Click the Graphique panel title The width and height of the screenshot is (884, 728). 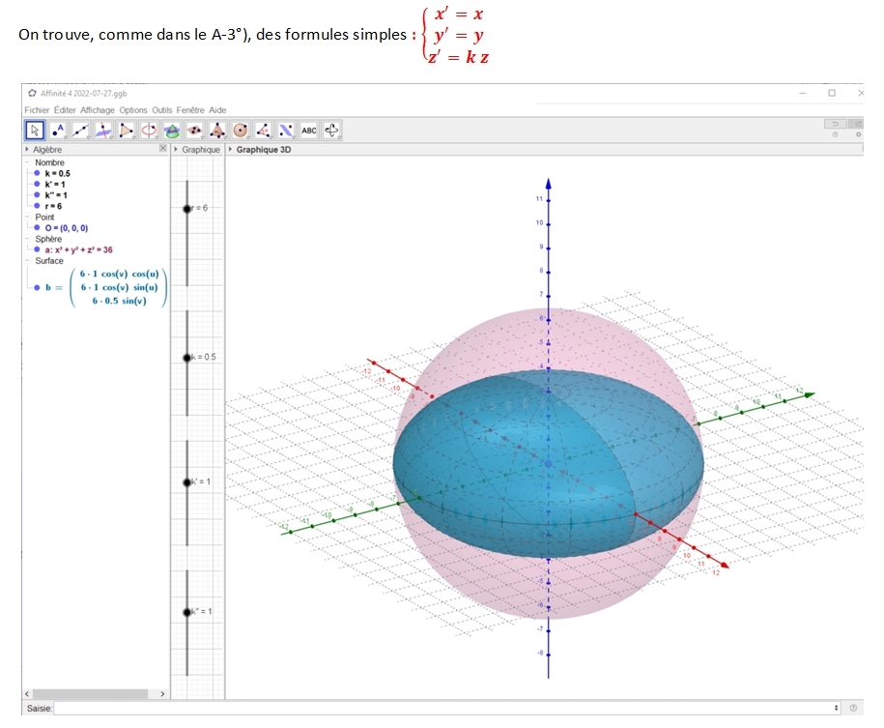(201, 150)
